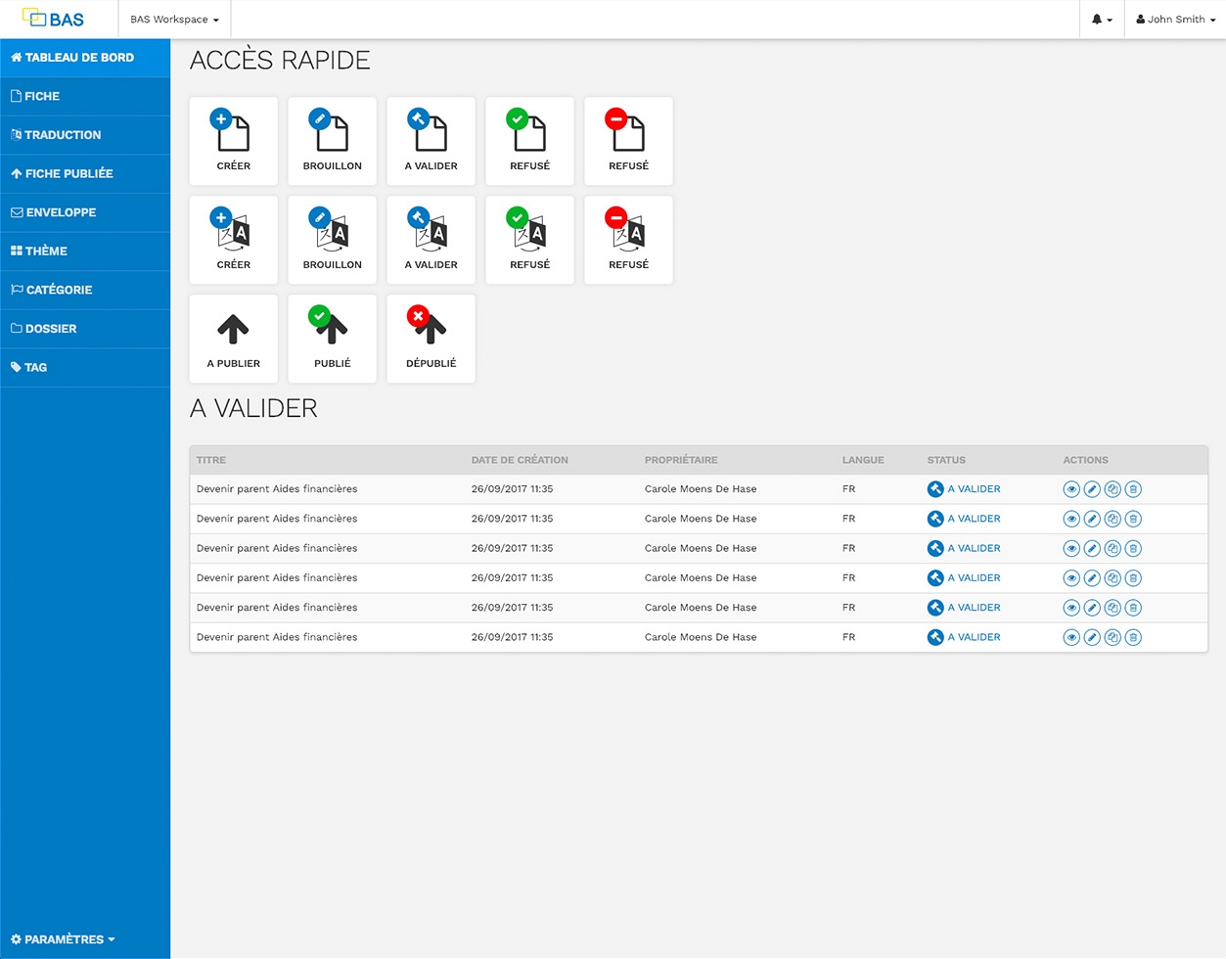Click the A VALIDER status link in first row
This screenshot has height=959, width=1226.
pos(964,489)
